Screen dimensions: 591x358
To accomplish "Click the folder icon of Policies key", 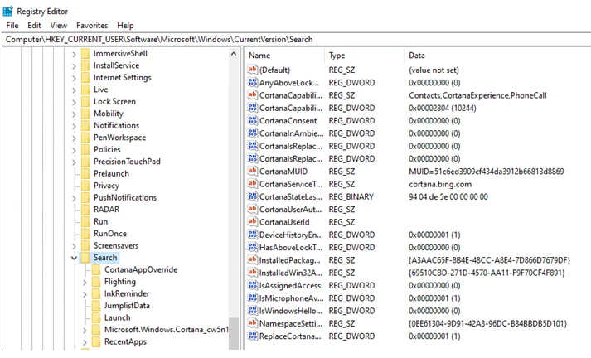I will (x=85, y=150).
